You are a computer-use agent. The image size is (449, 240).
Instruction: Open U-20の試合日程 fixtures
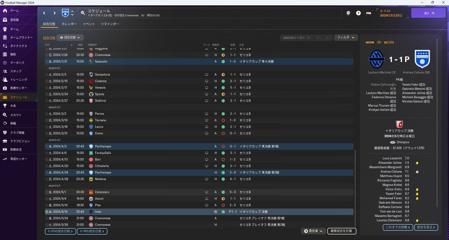61,231
